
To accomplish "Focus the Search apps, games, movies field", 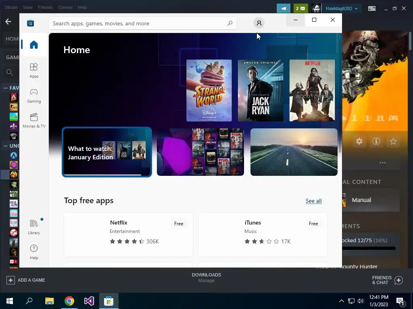I will pos(142,23).
